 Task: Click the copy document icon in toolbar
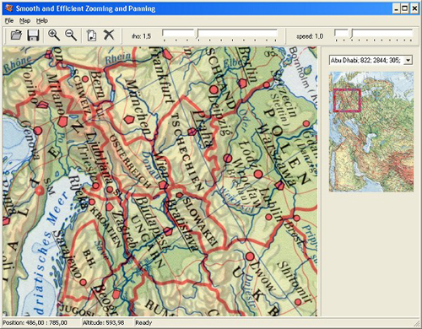click(91, 35)
